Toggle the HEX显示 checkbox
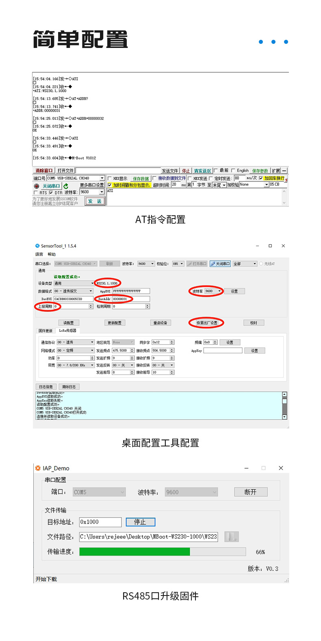 [x=110, y=178]
